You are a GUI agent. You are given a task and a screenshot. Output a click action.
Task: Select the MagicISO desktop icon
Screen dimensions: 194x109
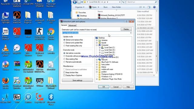[17, 49]
